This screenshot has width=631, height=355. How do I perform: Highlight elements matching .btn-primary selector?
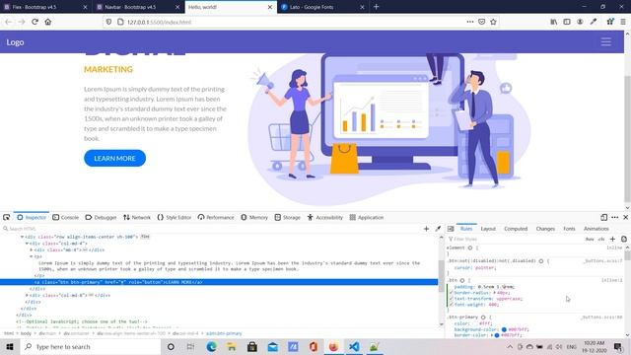483,318
